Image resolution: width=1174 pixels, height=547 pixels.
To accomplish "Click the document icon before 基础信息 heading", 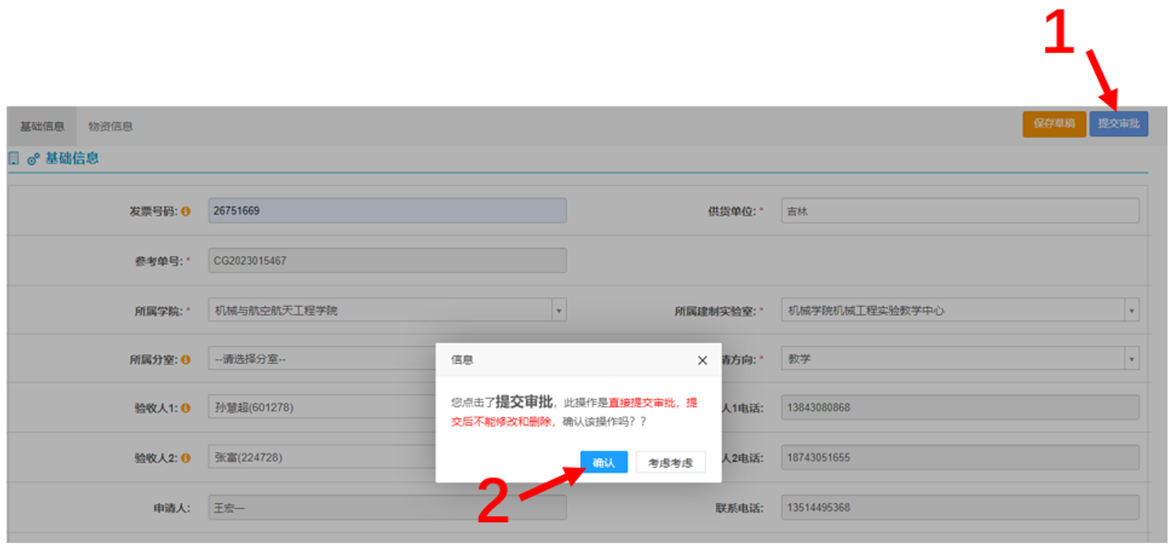I will coord(14,159).
